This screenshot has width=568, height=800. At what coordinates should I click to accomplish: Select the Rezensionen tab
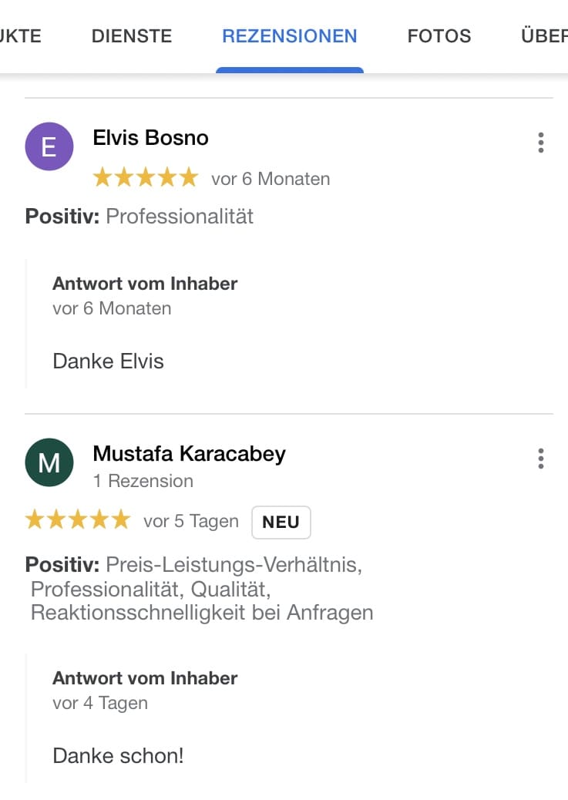[x=290, y=36]
